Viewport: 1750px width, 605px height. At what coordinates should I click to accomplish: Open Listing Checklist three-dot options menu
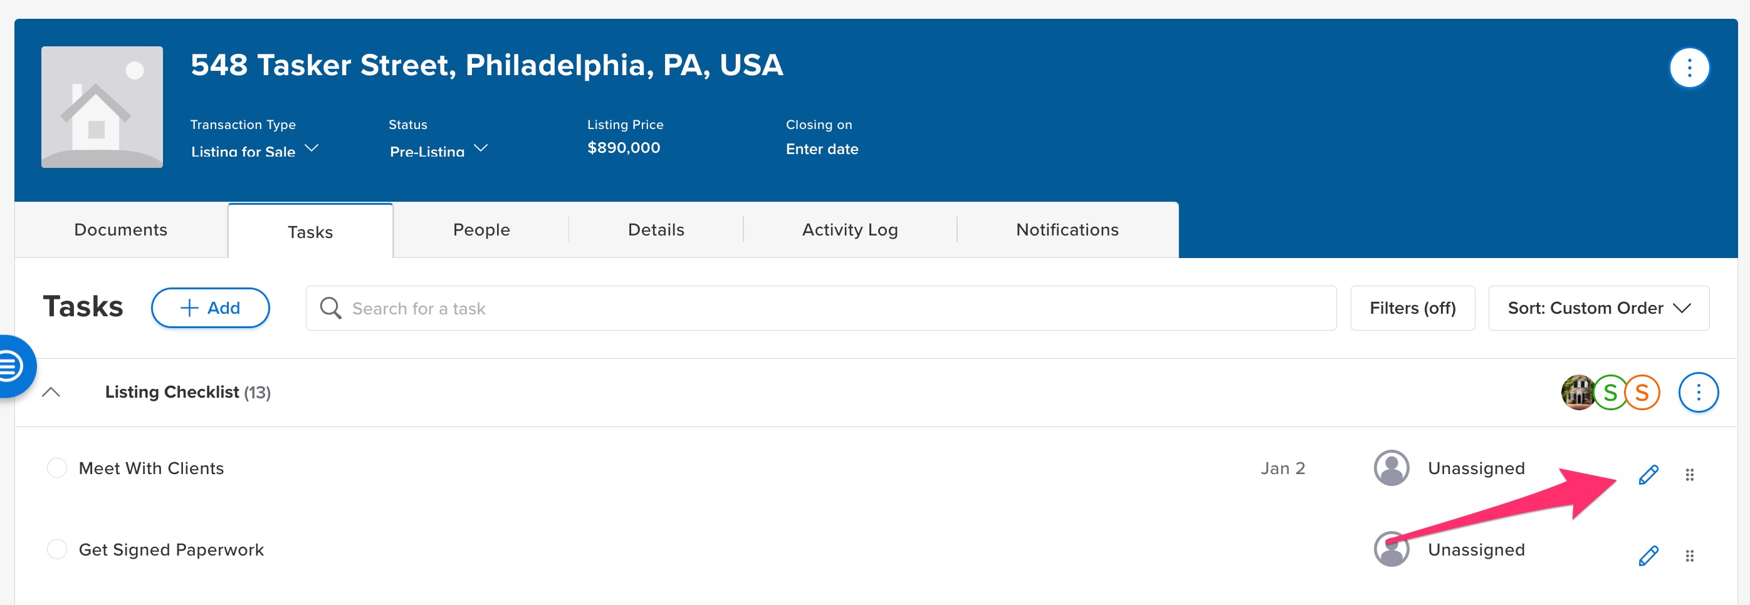click(1698, 393)
